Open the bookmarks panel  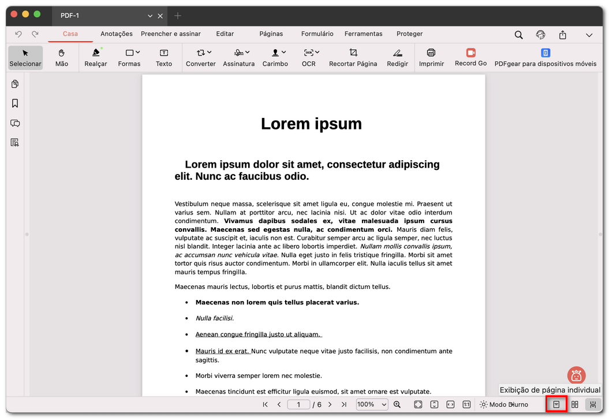[x=14, y=103]
